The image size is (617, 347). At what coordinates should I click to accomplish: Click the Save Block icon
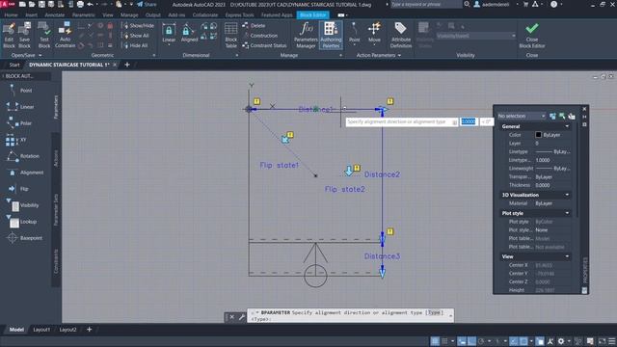[x=24, y=35]
